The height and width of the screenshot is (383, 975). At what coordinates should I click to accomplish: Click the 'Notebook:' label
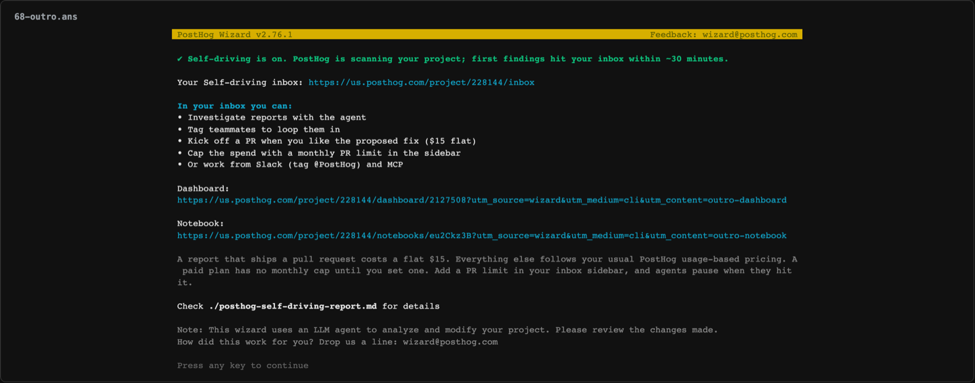pos(200,224)
